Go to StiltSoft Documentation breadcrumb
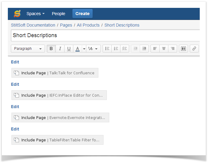This screenshot has height=164, width=210. 33,25
